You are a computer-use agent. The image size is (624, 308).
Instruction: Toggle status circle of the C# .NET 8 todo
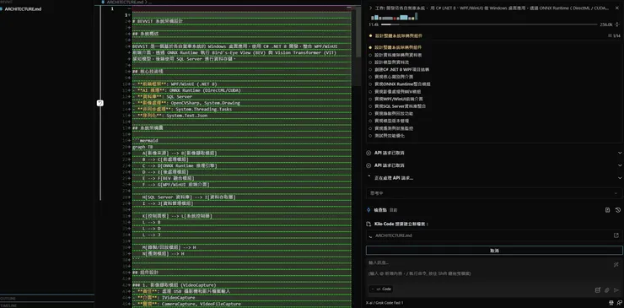click(370, 69)
